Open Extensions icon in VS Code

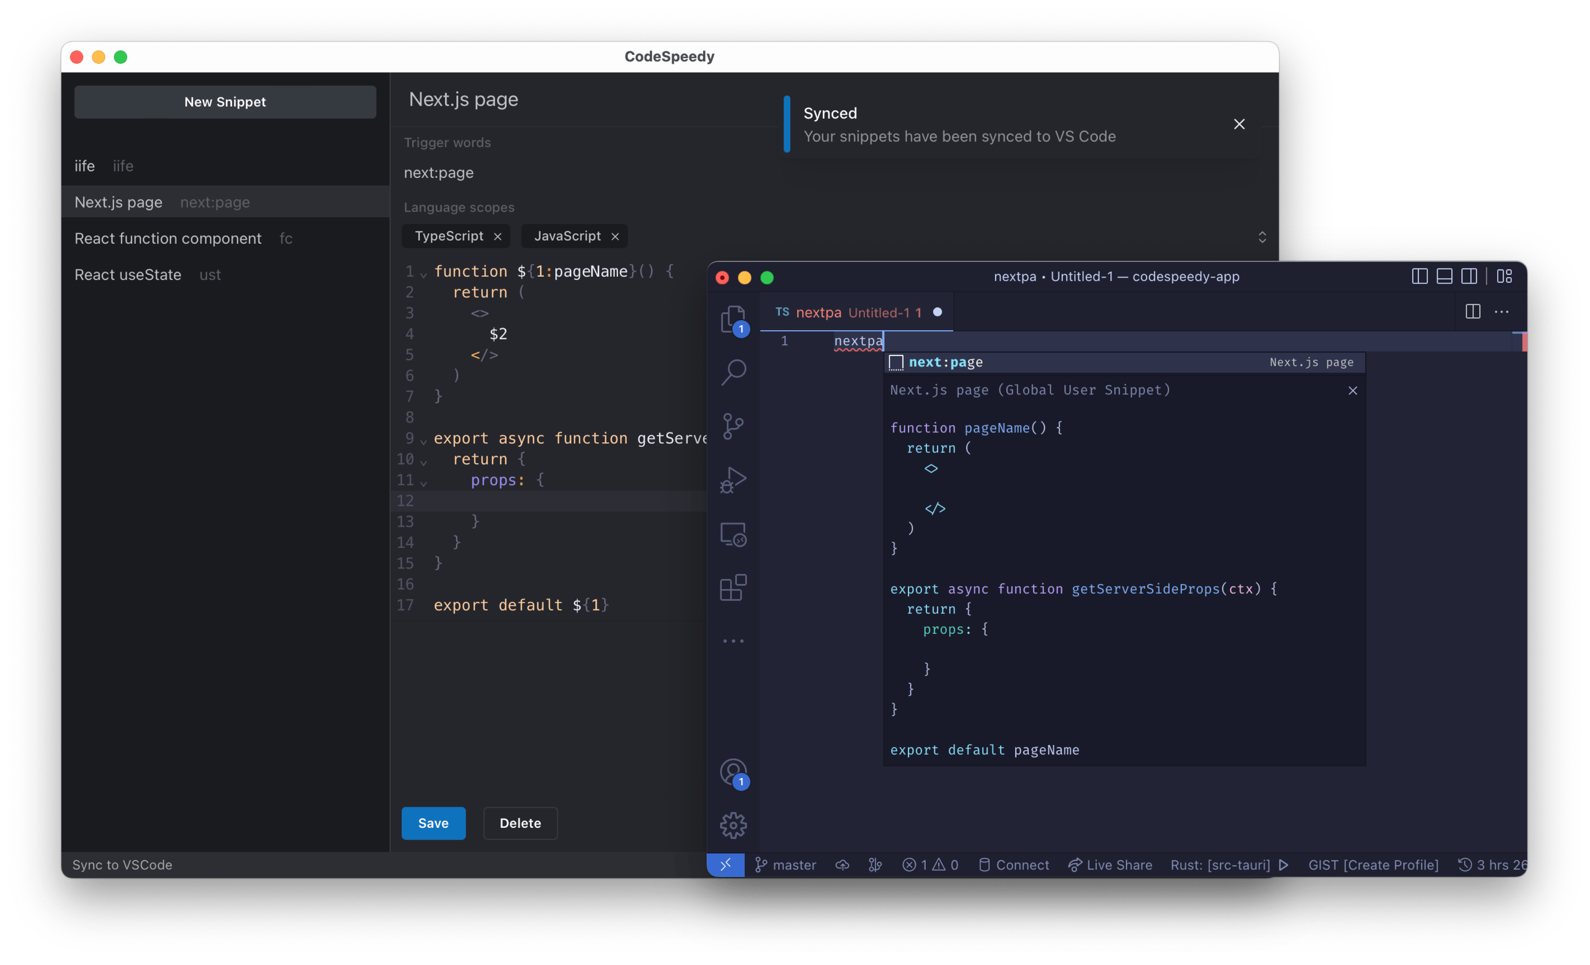734,588
